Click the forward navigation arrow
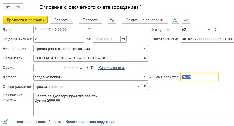Image resolution: width=234 pixels, height=126 pixels. [18, 7]
